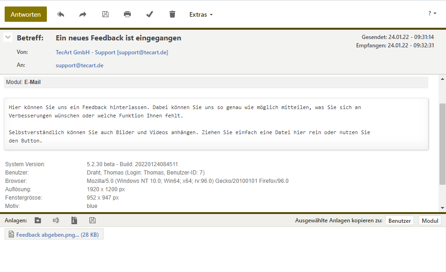Open the Extras dropdown menu
446x272 pixels.
click(x=201, y=14)
